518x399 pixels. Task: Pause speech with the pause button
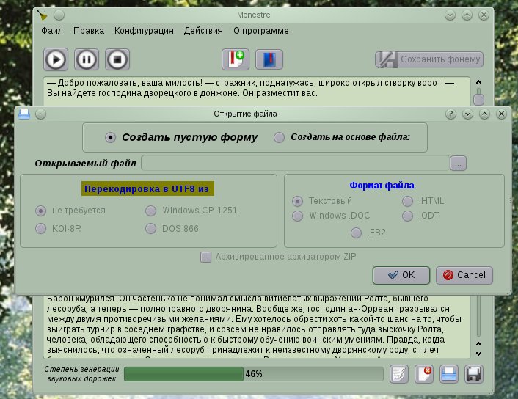tap(87, 59)
